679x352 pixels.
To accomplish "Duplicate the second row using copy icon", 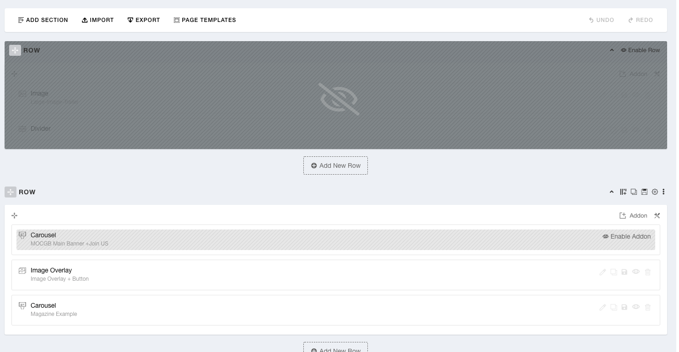I will (x=634, y=192).
